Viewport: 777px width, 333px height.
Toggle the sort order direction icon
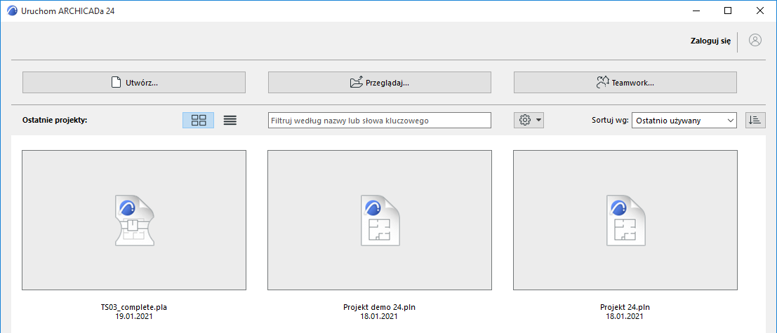(756, 121)
